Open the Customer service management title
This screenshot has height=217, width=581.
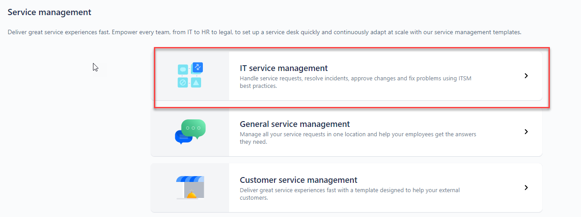click(x=298, y=180)
